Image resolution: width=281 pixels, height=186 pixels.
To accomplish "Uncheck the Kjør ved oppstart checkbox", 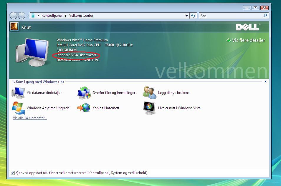I will 13,173.
